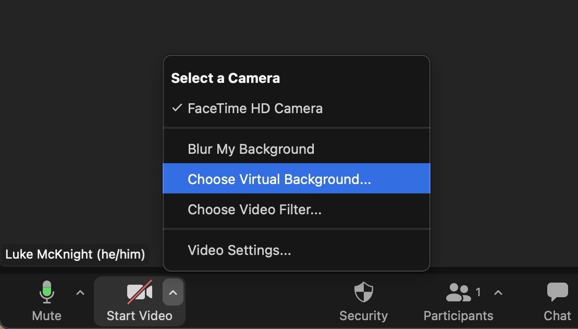
Task: Click the crossed-out camera icon
Action: coord(139,293)
